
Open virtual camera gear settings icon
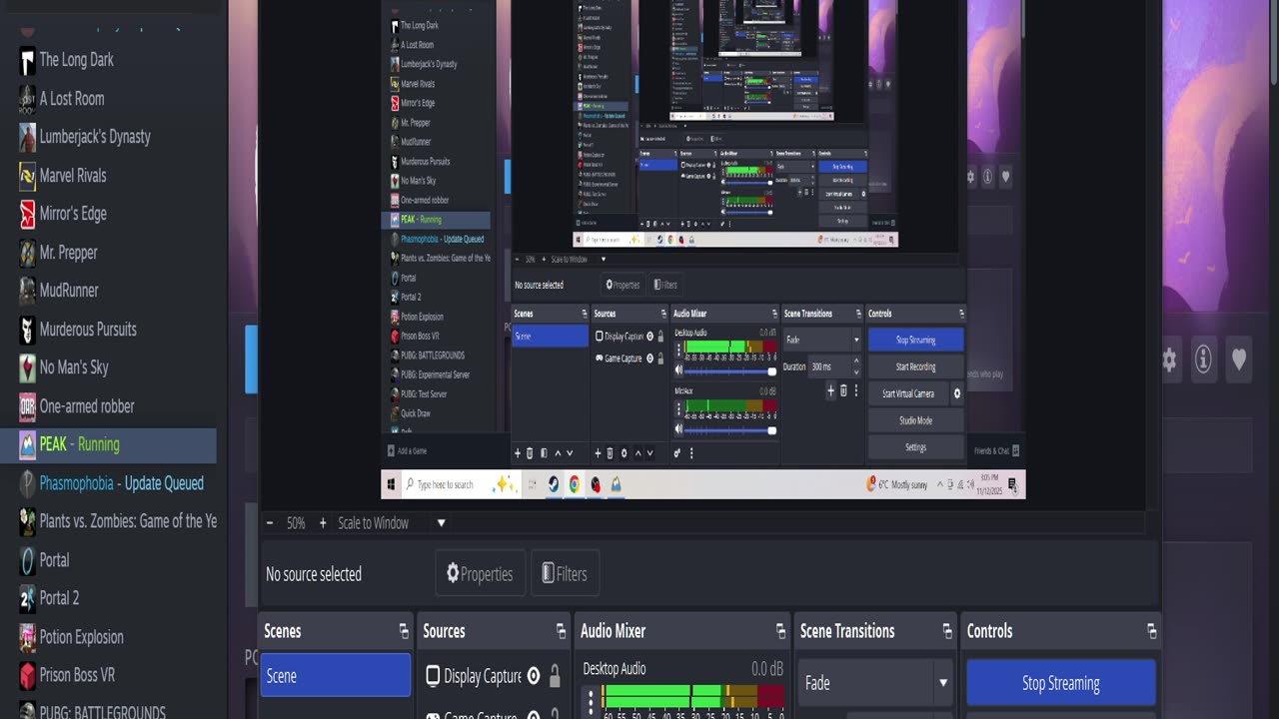click(x=956, y=393)
